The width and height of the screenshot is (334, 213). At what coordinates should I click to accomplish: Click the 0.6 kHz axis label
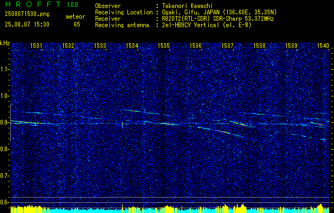4,202
